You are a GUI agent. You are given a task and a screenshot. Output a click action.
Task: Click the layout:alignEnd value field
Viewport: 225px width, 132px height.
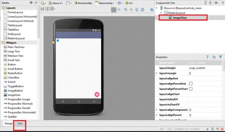coord(205,78)
